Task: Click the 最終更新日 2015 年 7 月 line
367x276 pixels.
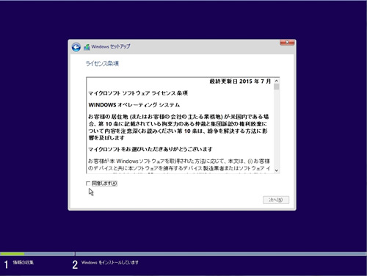Action: coord(240,81)
